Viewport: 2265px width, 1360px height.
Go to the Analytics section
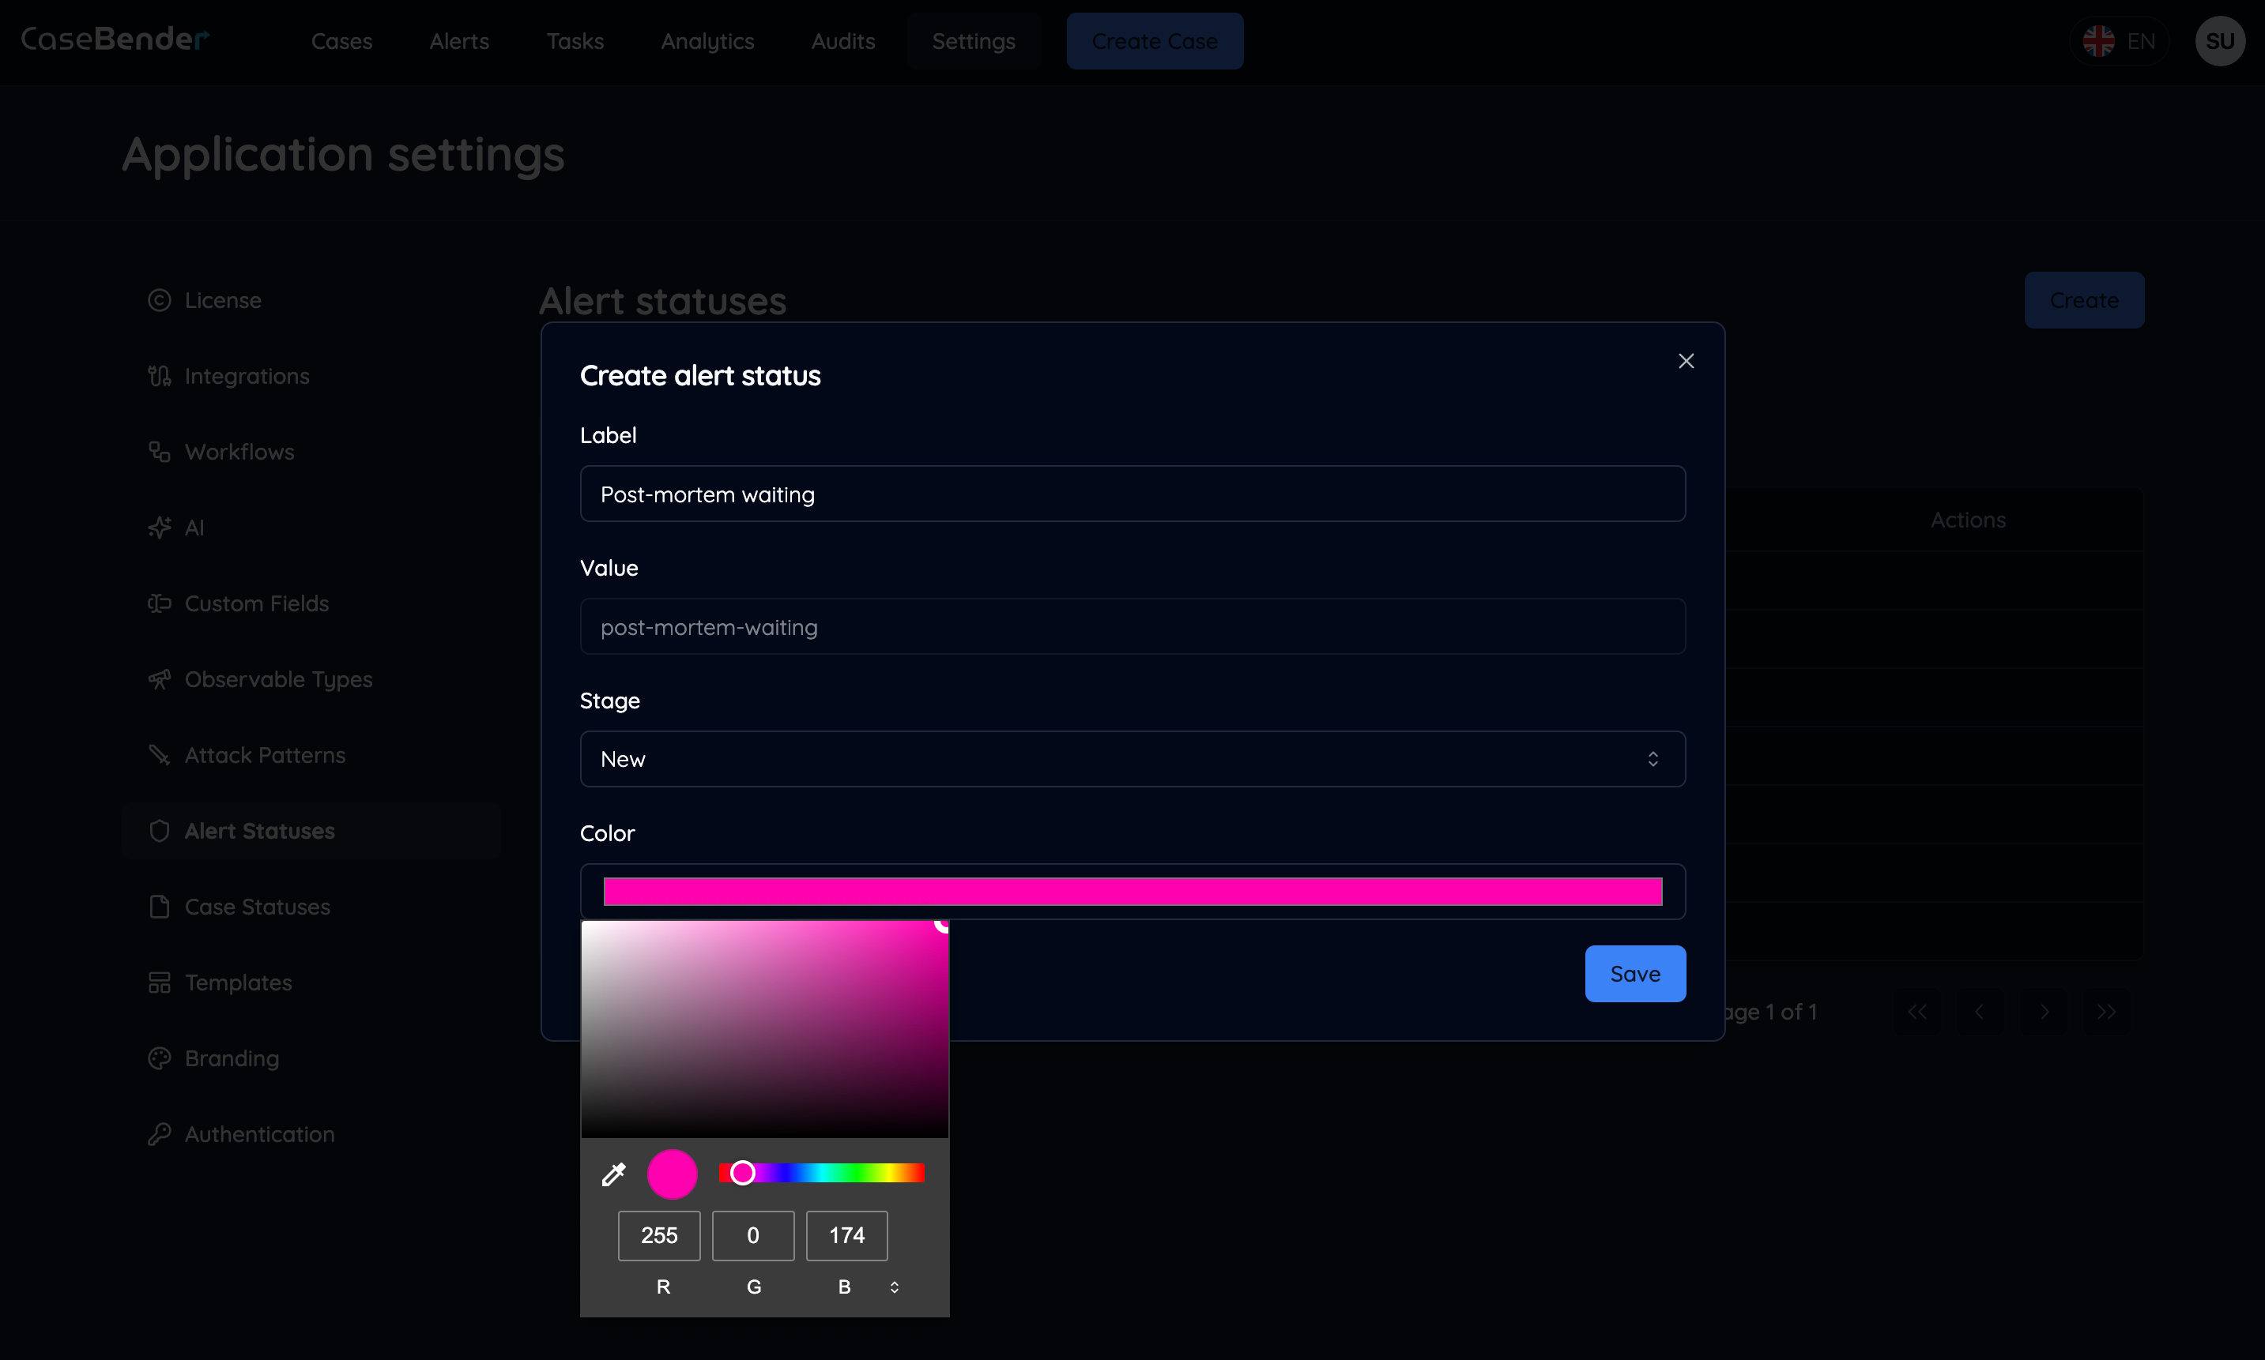tap(707, 41)
